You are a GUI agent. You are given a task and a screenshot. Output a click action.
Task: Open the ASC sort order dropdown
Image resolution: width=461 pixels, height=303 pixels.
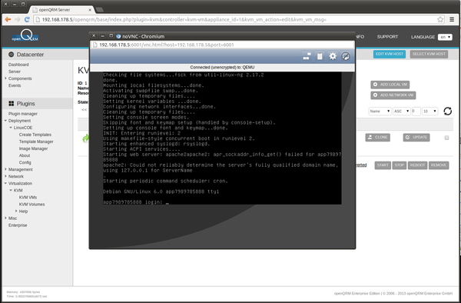(402, 112)
